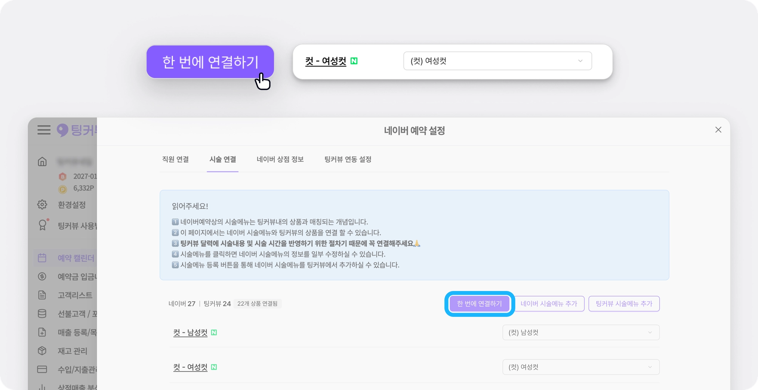Image resolution: width=758 pixels, height=390 pixels.
Task: Click the 22개 상품 연결됨 status label
Action: click(257, 304)
